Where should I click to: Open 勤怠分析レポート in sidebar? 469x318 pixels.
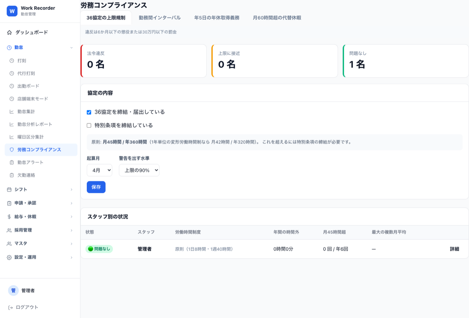click(41, 124)
